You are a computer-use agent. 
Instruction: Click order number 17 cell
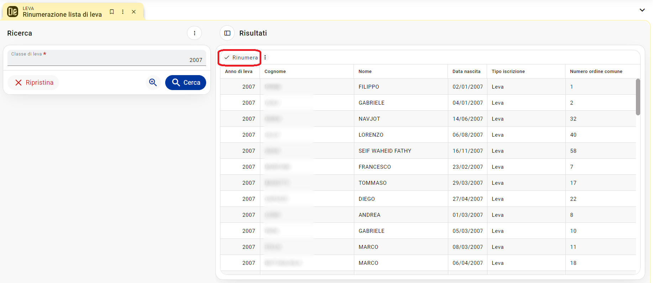pyautogui.click(x=601, y=183)
